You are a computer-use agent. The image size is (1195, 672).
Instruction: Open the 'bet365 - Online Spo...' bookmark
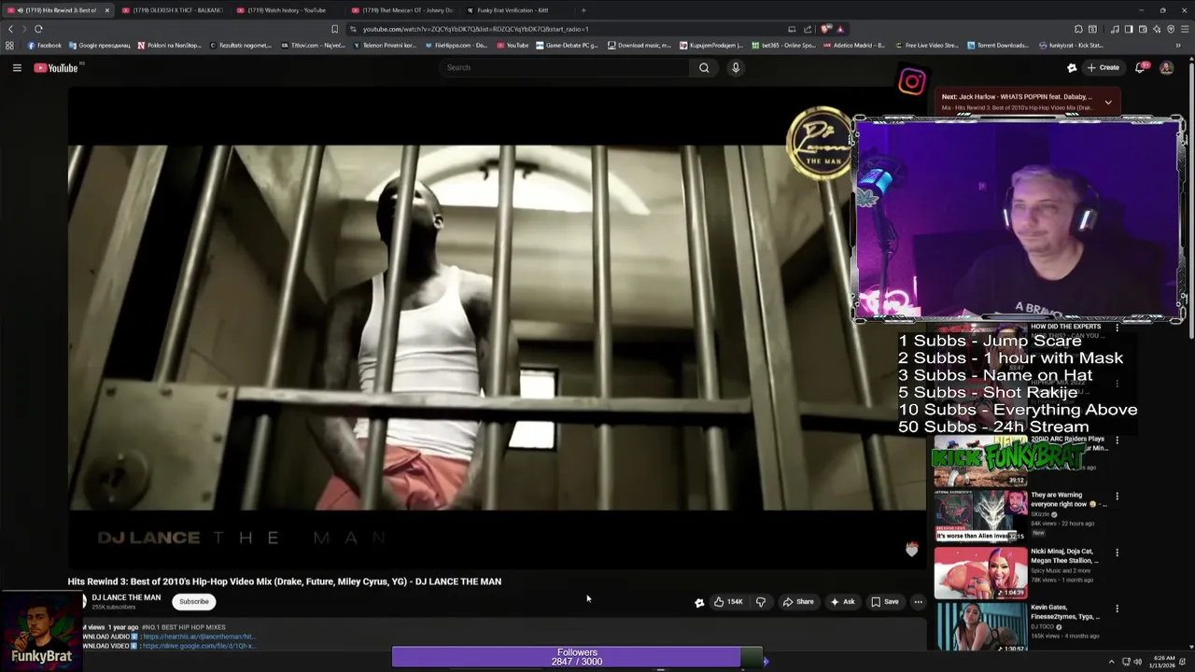[785, 45]
